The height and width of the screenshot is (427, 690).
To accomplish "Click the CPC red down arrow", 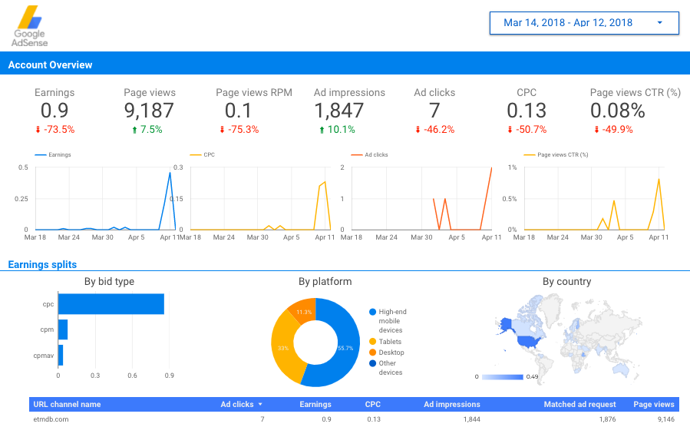I will coord(510,130).
